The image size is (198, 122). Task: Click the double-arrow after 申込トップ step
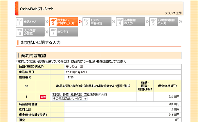(47, 22)
